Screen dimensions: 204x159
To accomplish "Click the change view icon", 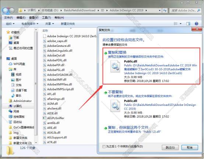I will pos(176,24).
